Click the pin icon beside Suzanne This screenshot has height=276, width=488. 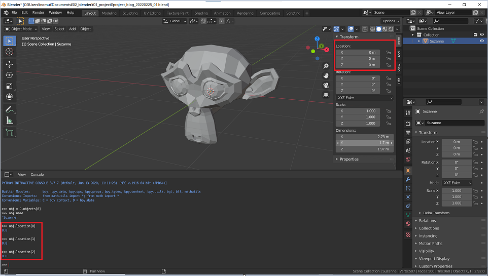482,111
